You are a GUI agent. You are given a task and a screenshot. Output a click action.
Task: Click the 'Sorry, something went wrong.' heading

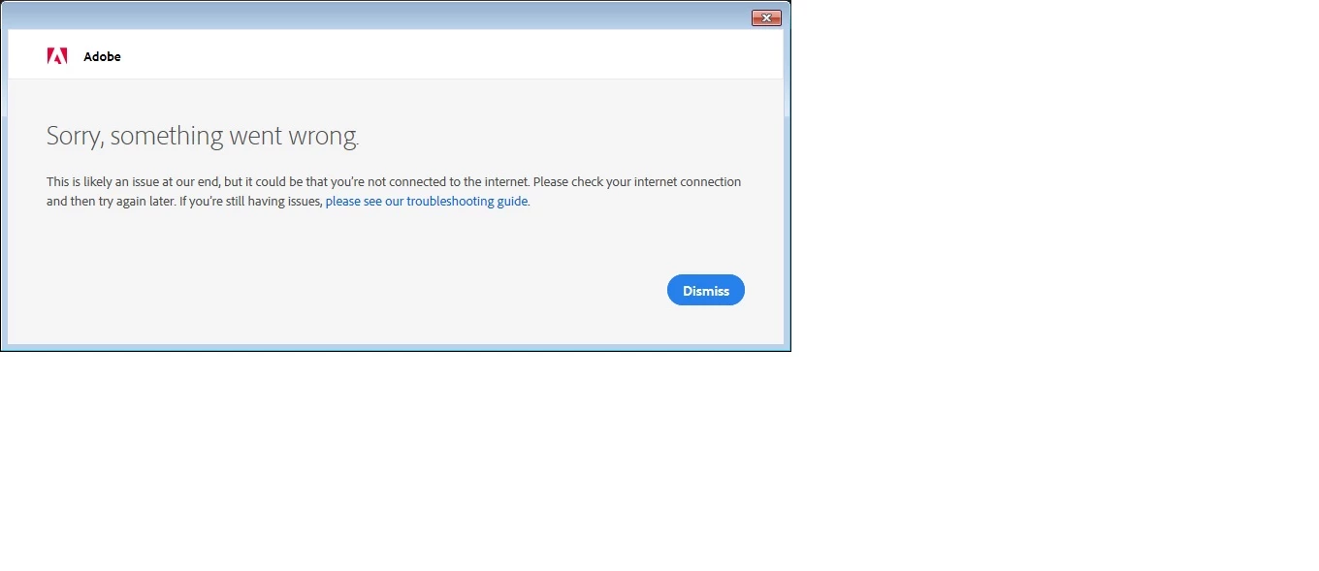[x=203, y=136]
